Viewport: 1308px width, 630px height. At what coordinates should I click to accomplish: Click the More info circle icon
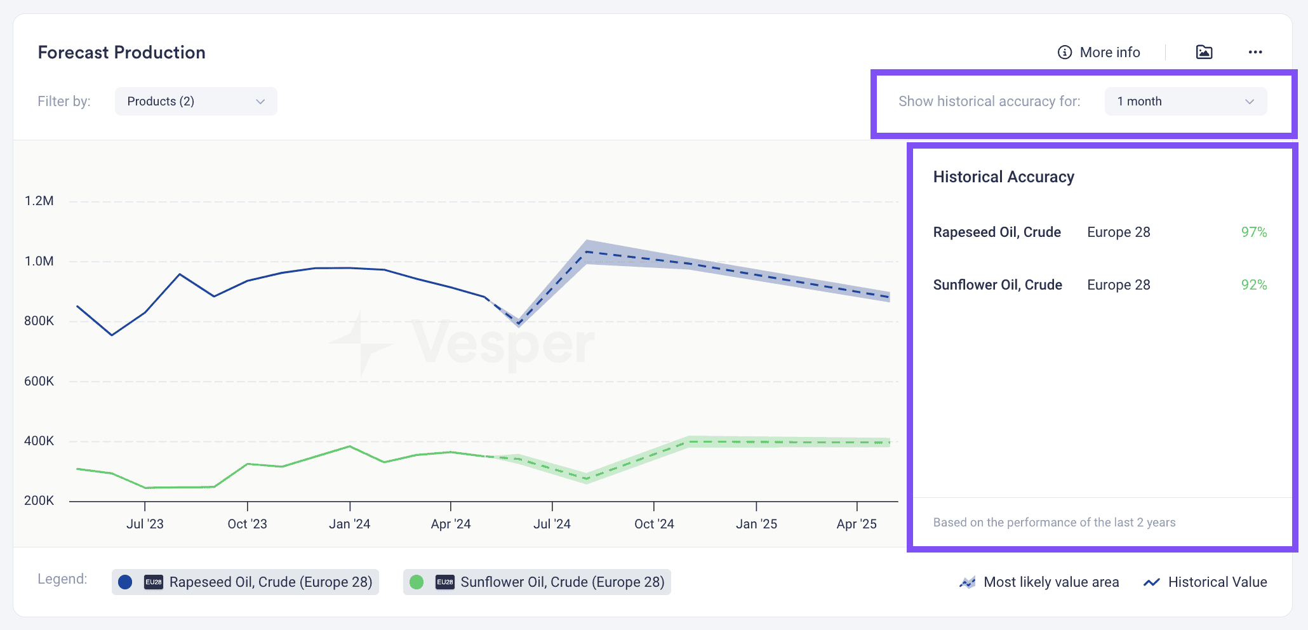click(x=1065, y=52)
